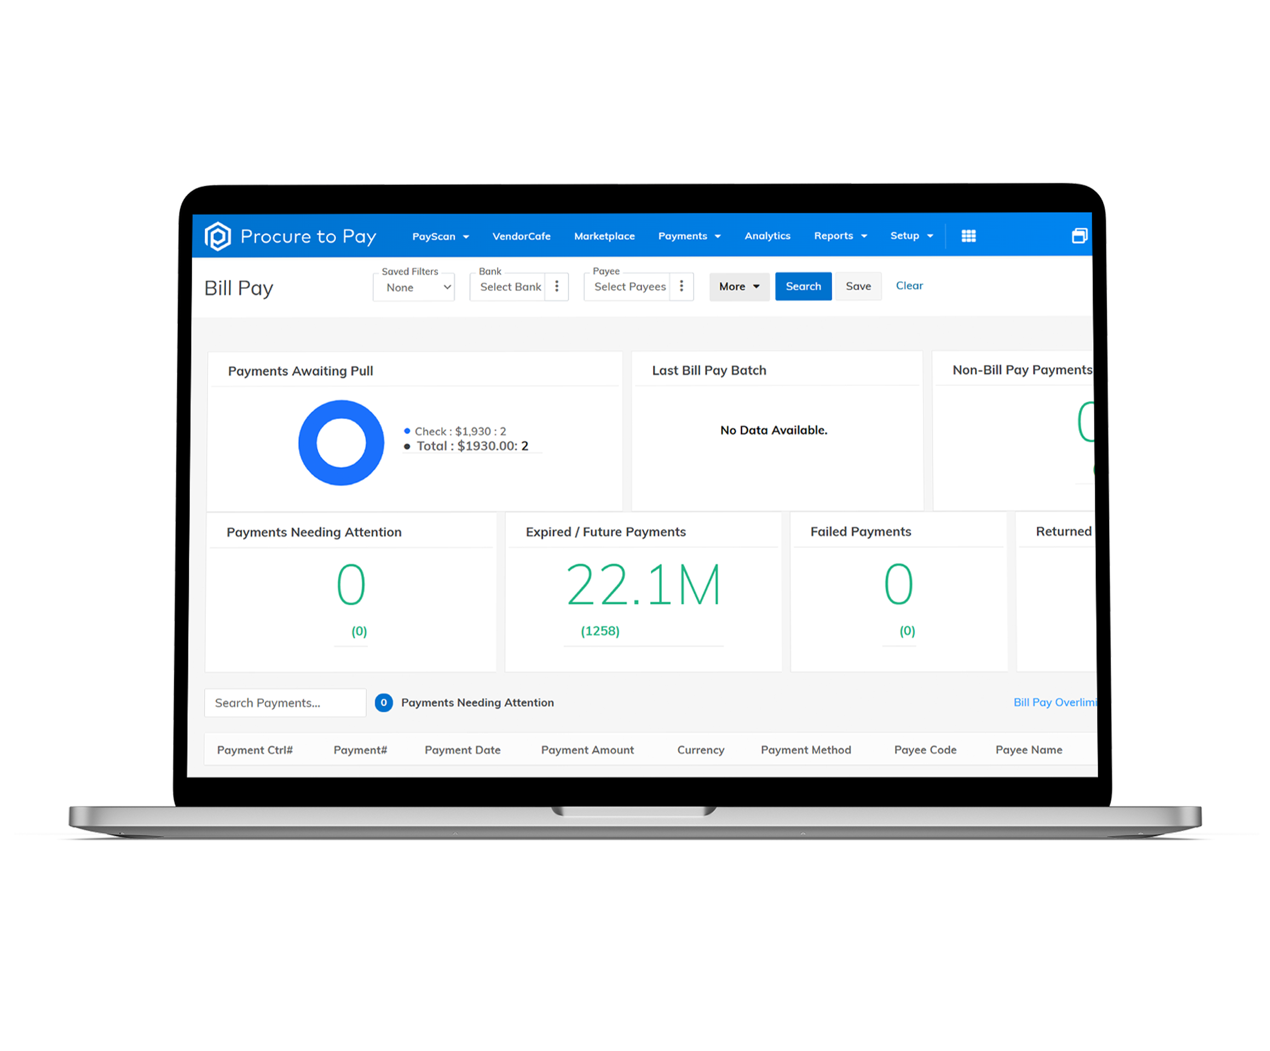
Task: Click the windows/copy icon at top right
Action: [1080, 236]
